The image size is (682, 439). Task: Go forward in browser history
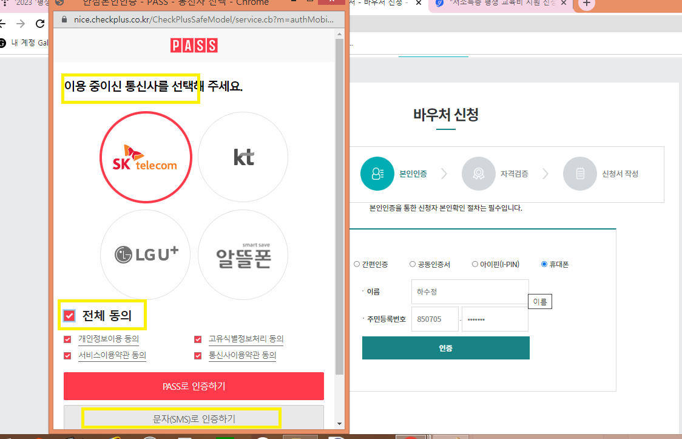(21, 24)
